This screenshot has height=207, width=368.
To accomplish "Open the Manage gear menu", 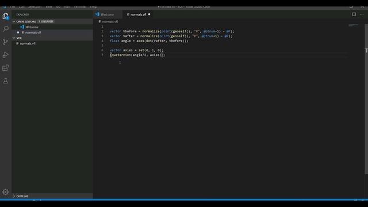I will point(5,192).
